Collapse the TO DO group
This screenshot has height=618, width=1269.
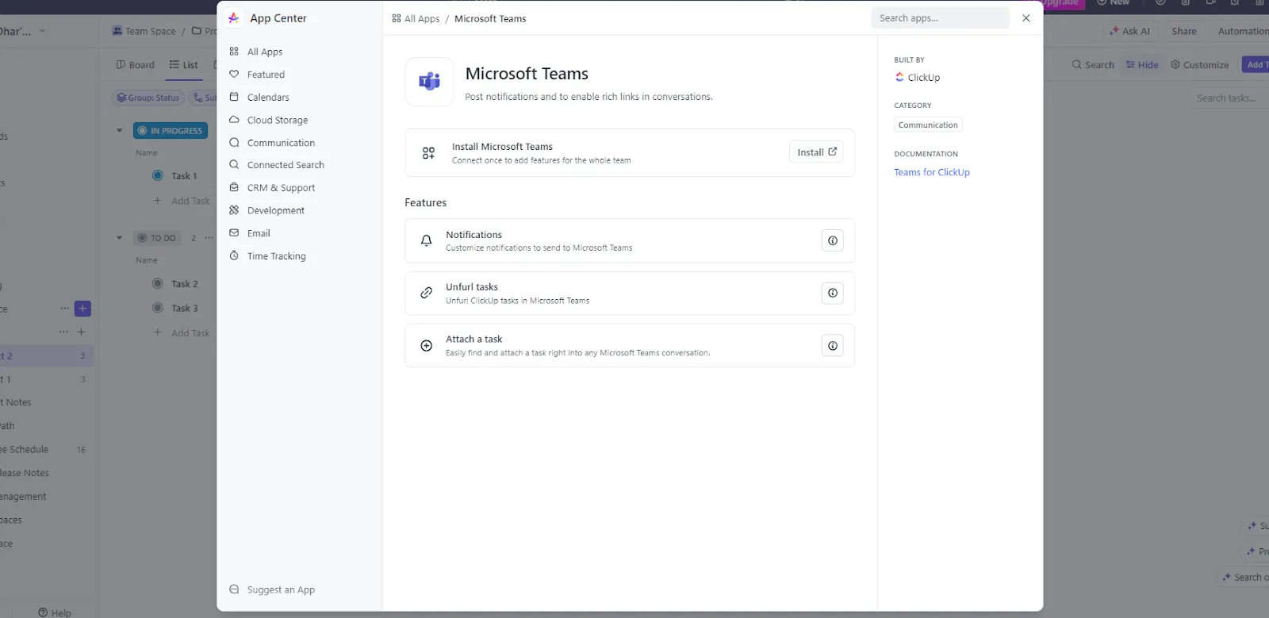(x=120, y=238)
